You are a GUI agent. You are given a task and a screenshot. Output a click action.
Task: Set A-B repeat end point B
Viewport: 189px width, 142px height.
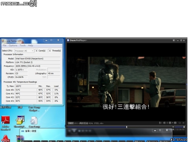[175, 123]
